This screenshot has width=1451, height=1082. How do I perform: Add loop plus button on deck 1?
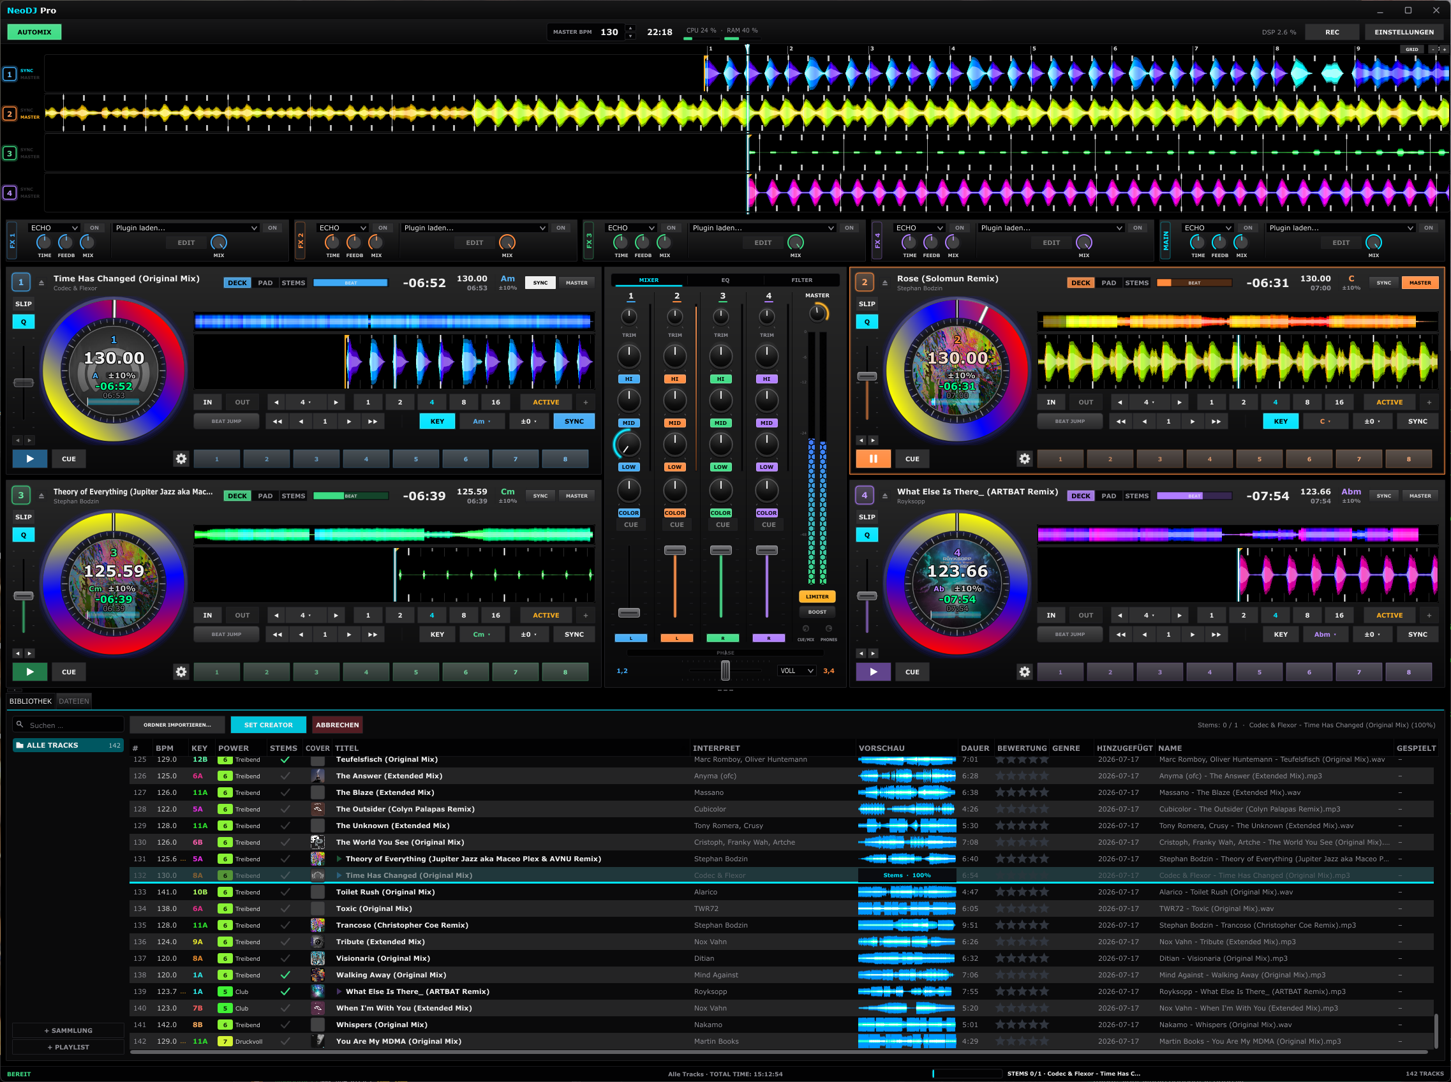[x=586, y=403]
